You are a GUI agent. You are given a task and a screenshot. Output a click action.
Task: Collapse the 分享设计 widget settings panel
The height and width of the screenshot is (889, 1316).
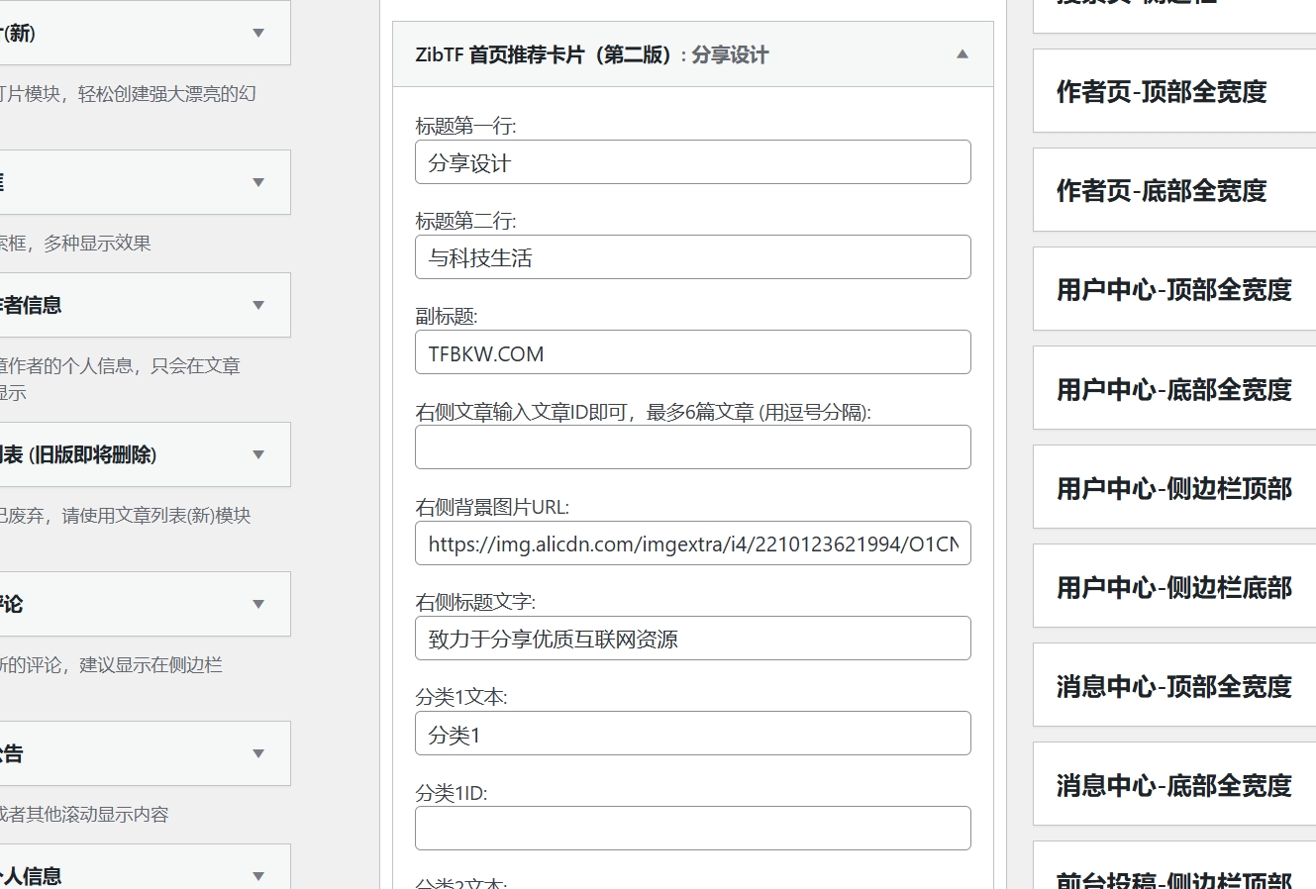tap(962, 55)
